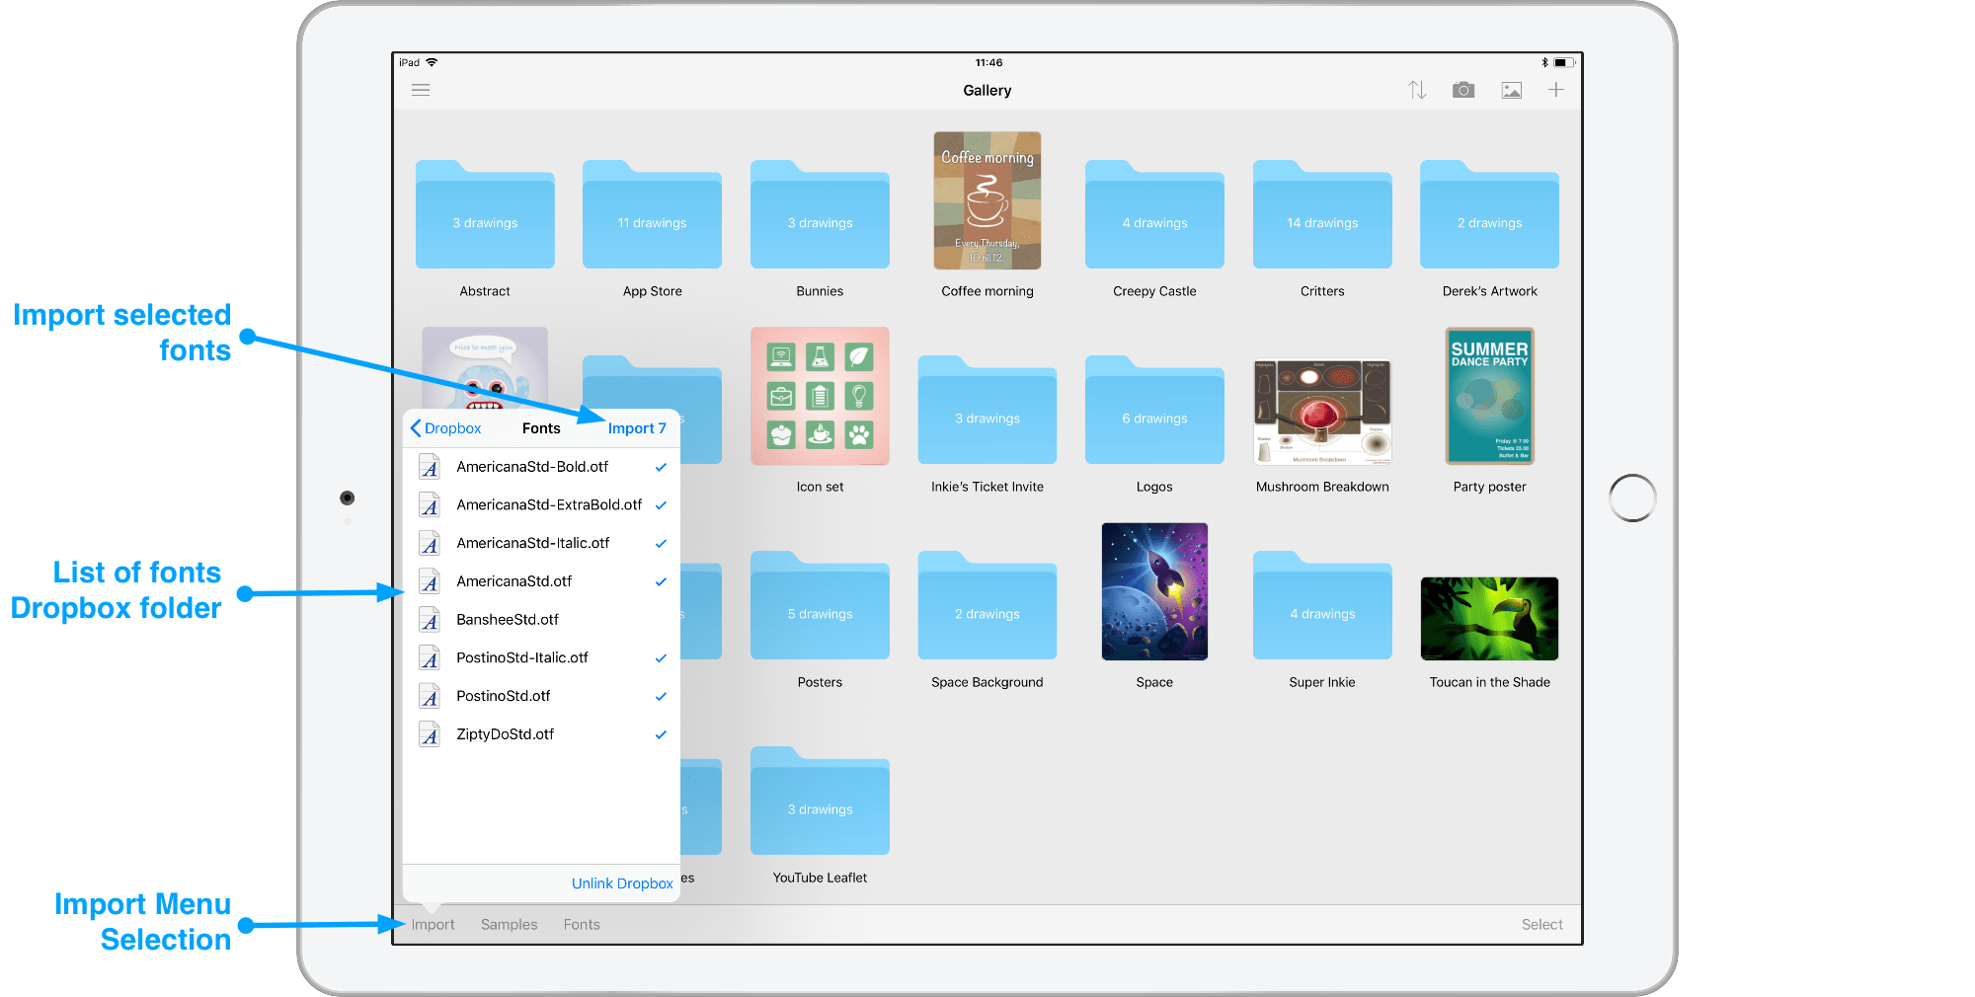Open the Mushroom Breakdown drawing thumbnail
This screenshot has width=1975, height=997.
click(x=1322, y=412)
